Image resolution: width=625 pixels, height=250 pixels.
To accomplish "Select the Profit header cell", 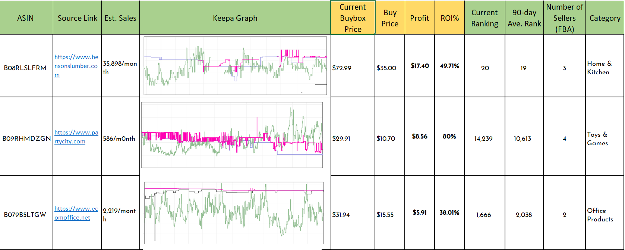I will point(420,18).
